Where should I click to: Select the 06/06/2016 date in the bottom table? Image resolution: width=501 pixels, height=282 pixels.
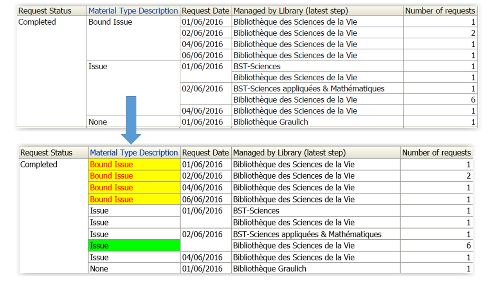[x=205, y=199]
